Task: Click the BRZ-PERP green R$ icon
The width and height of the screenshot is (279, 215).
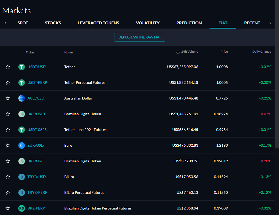Action: 22,208
